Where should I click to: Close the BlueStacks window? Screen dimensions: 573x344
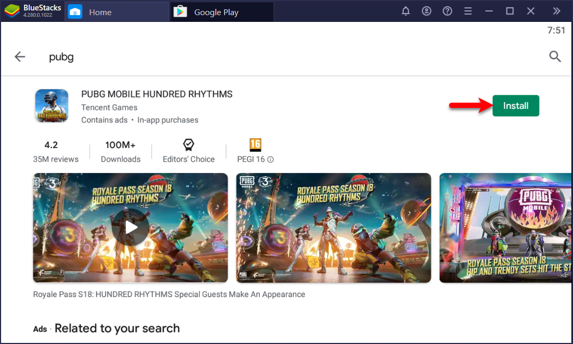click(x=531, y=11)
